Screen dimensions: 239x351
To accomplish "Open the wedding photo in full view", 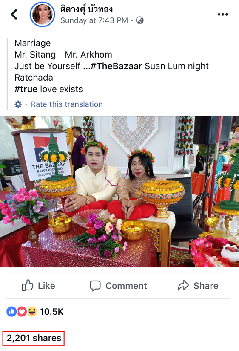I will pyautogui.click(x=119, y=192).
